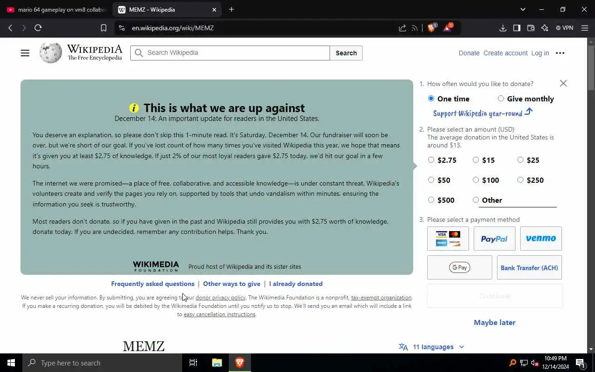Open the notification center icon

click(x=580, y=363)
